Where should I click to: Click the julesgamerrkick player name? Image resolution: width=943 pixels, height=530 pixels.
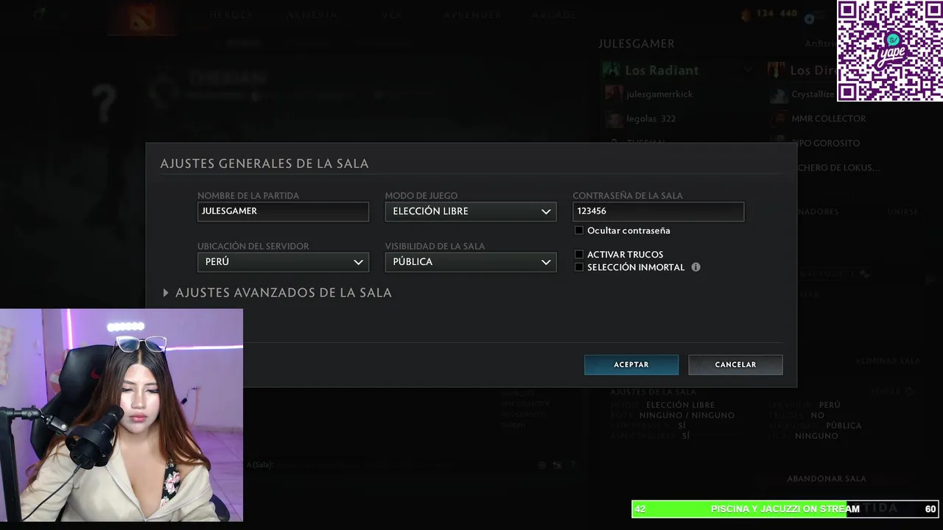tap(659, 94)
